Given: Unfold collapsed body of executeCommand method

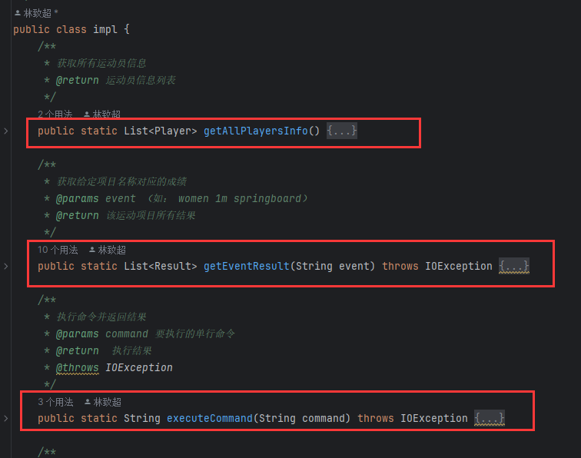Looking at the screenshot, I should pyautogui.click(x=489, y=418).
